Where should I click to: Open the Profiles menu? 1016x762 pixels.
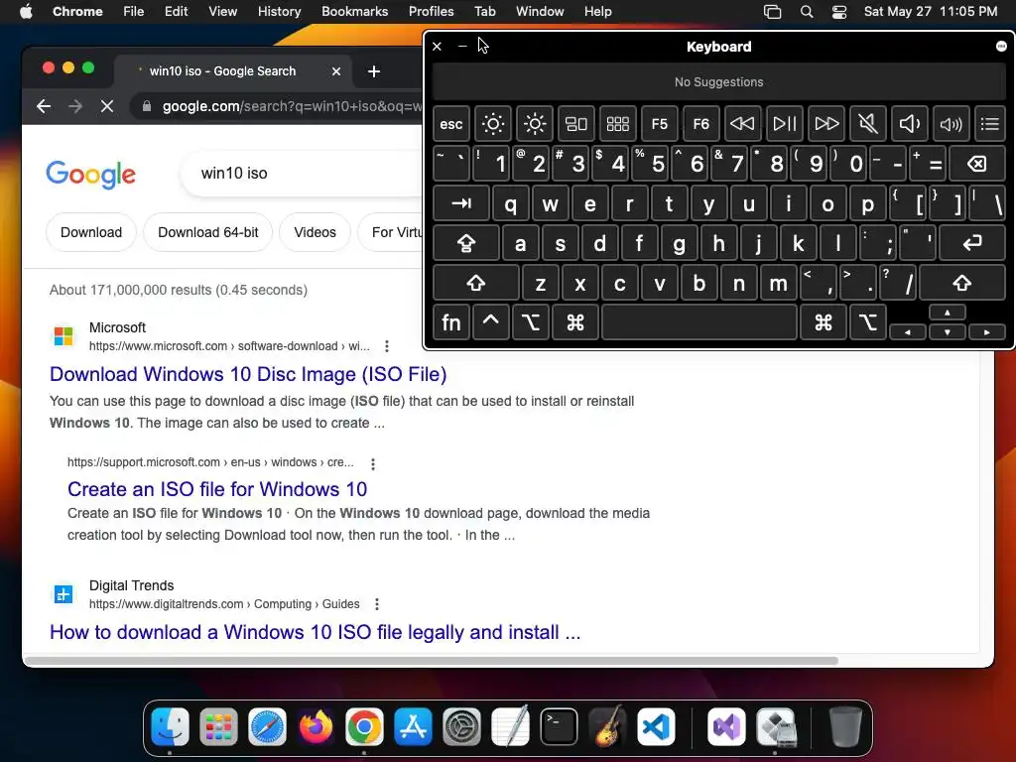[x=431, y=11]
